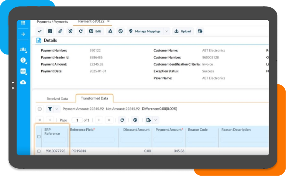
Task: Open the app grid menu icon
Action: click(23, 23)
